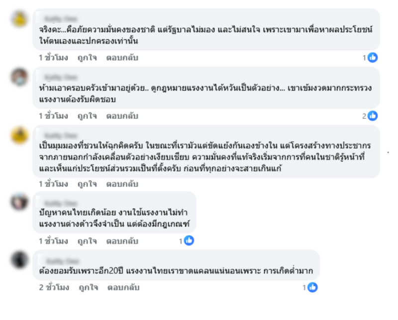This screenshot has height=320, width=398.
Task: Open the dark avatar of last commenter
Action: tap(20, 259)
